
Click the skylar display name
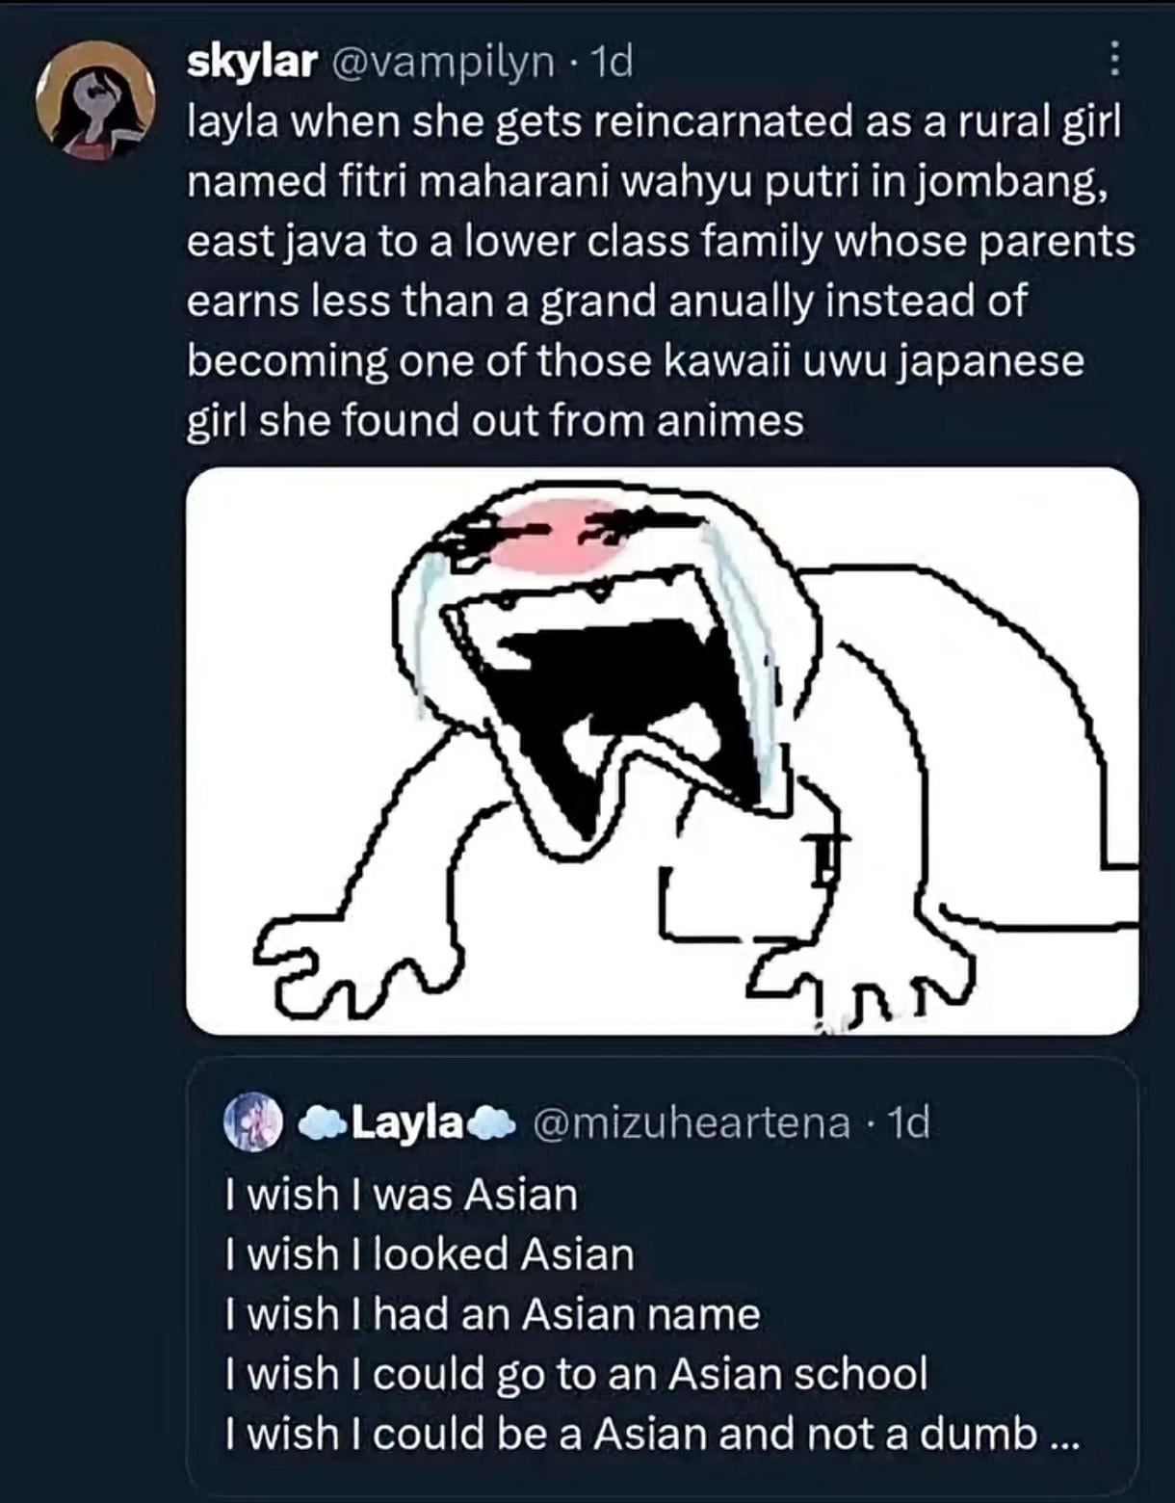point(251,62)
